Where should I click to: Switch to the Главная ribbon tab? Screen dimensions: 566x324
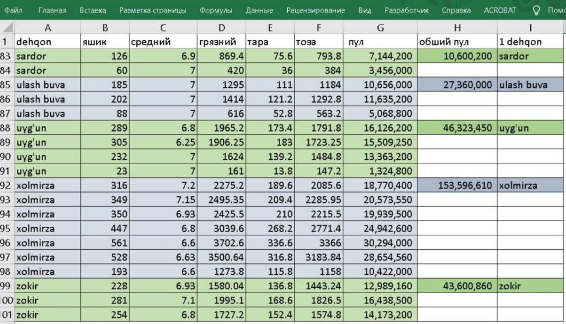[x=53, y=10]
